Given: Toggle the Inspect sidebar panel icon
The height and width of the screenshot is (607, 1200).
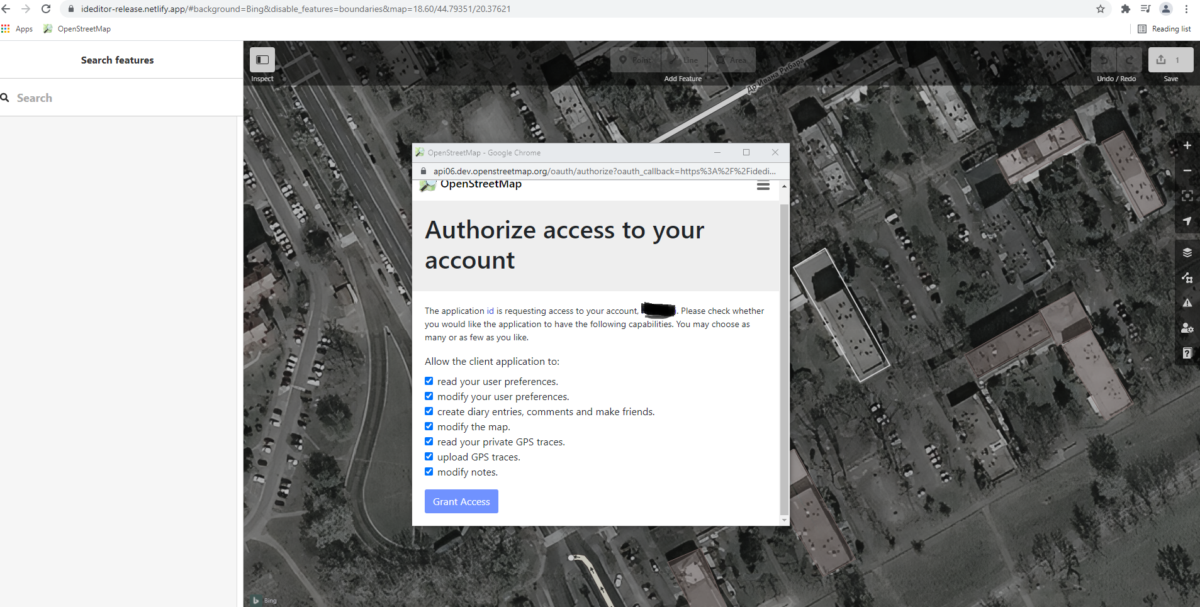Looking at the screenshot, I should click(262, 60).
